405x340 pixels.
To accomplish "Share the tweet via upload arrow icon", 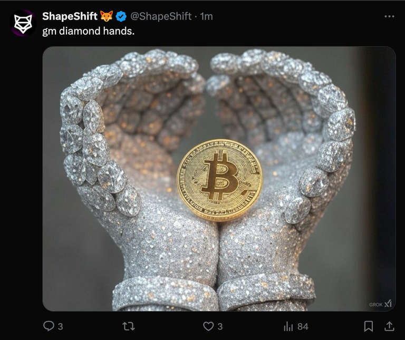I will (389, 326).
